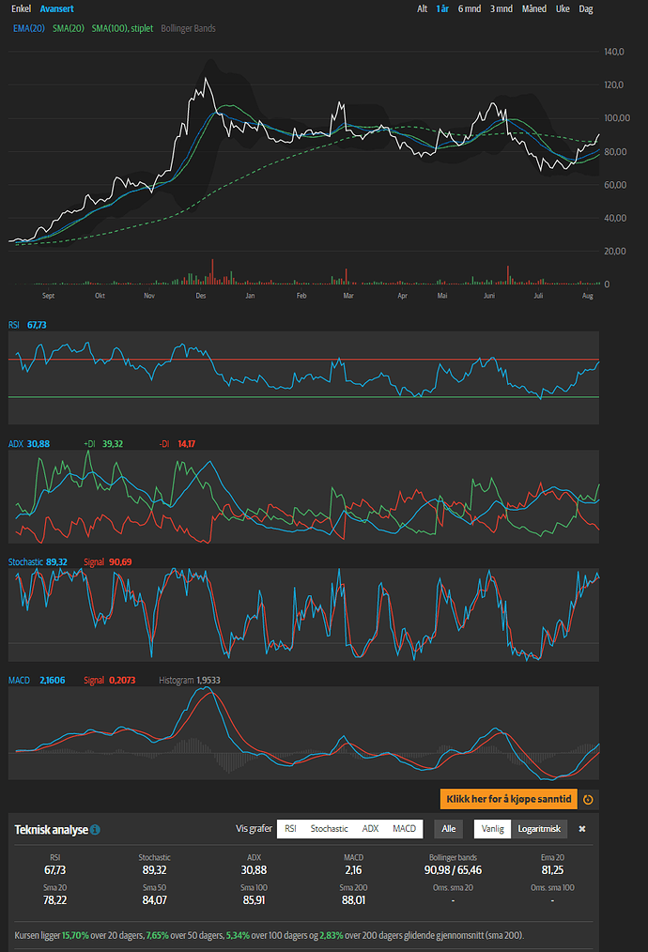The width and height of the screenshot is (648, 952).
Task: Click the info icon beside Teknisk analyse
Action: (96, 830)
